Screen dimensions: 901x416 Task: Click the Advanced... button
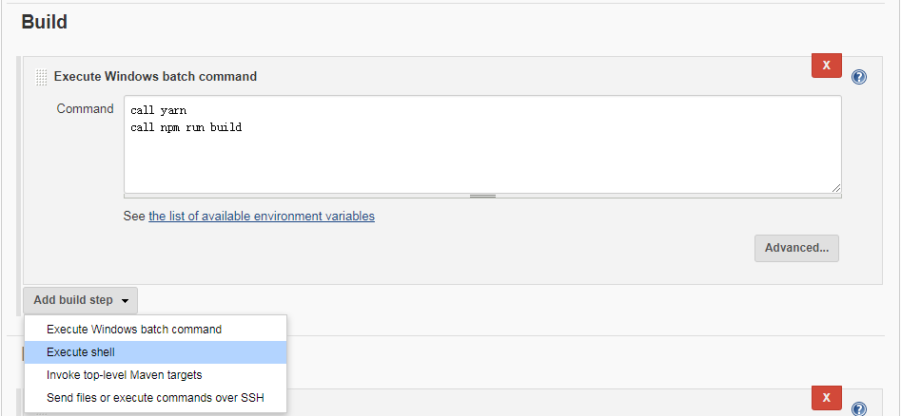coord(796,248)
